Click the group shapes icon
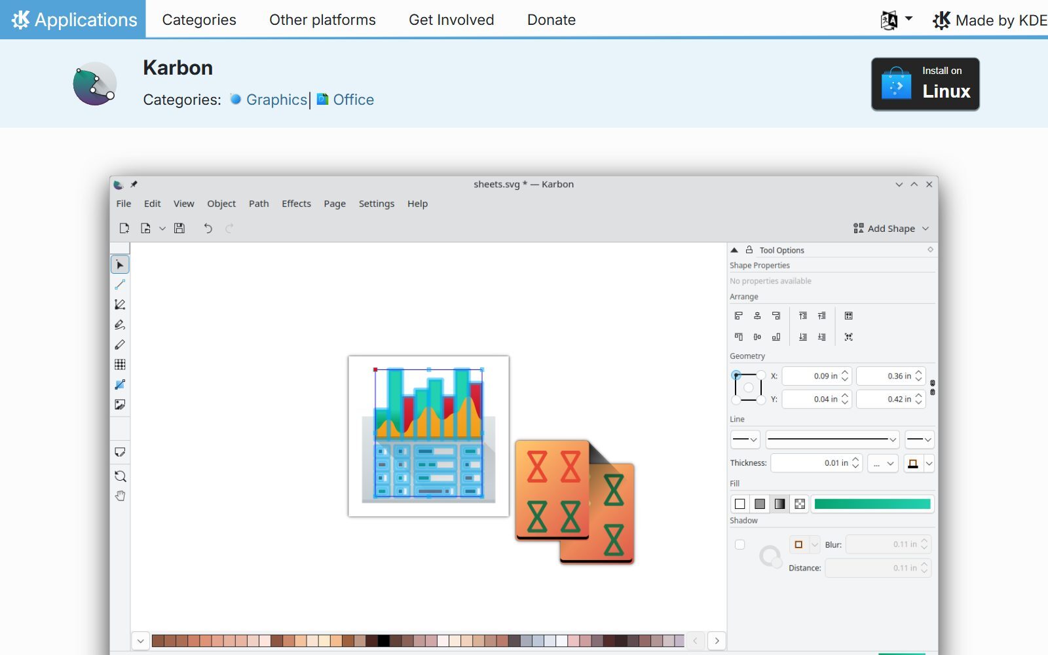The width and height of the screenshot is (1048, 655). click(849, 316)
